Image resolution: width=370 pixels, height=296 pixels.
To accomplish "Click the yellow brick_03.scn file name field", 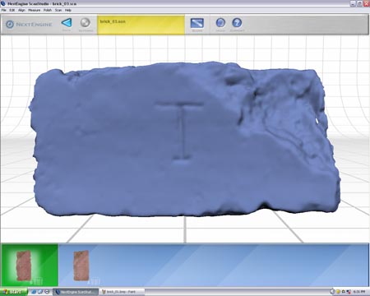I will click(x=141, y=25).
